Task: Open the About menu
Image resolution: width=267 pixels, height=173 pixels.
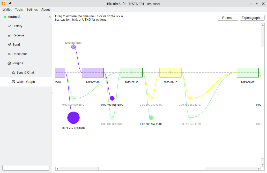Action: coord(46,10)
